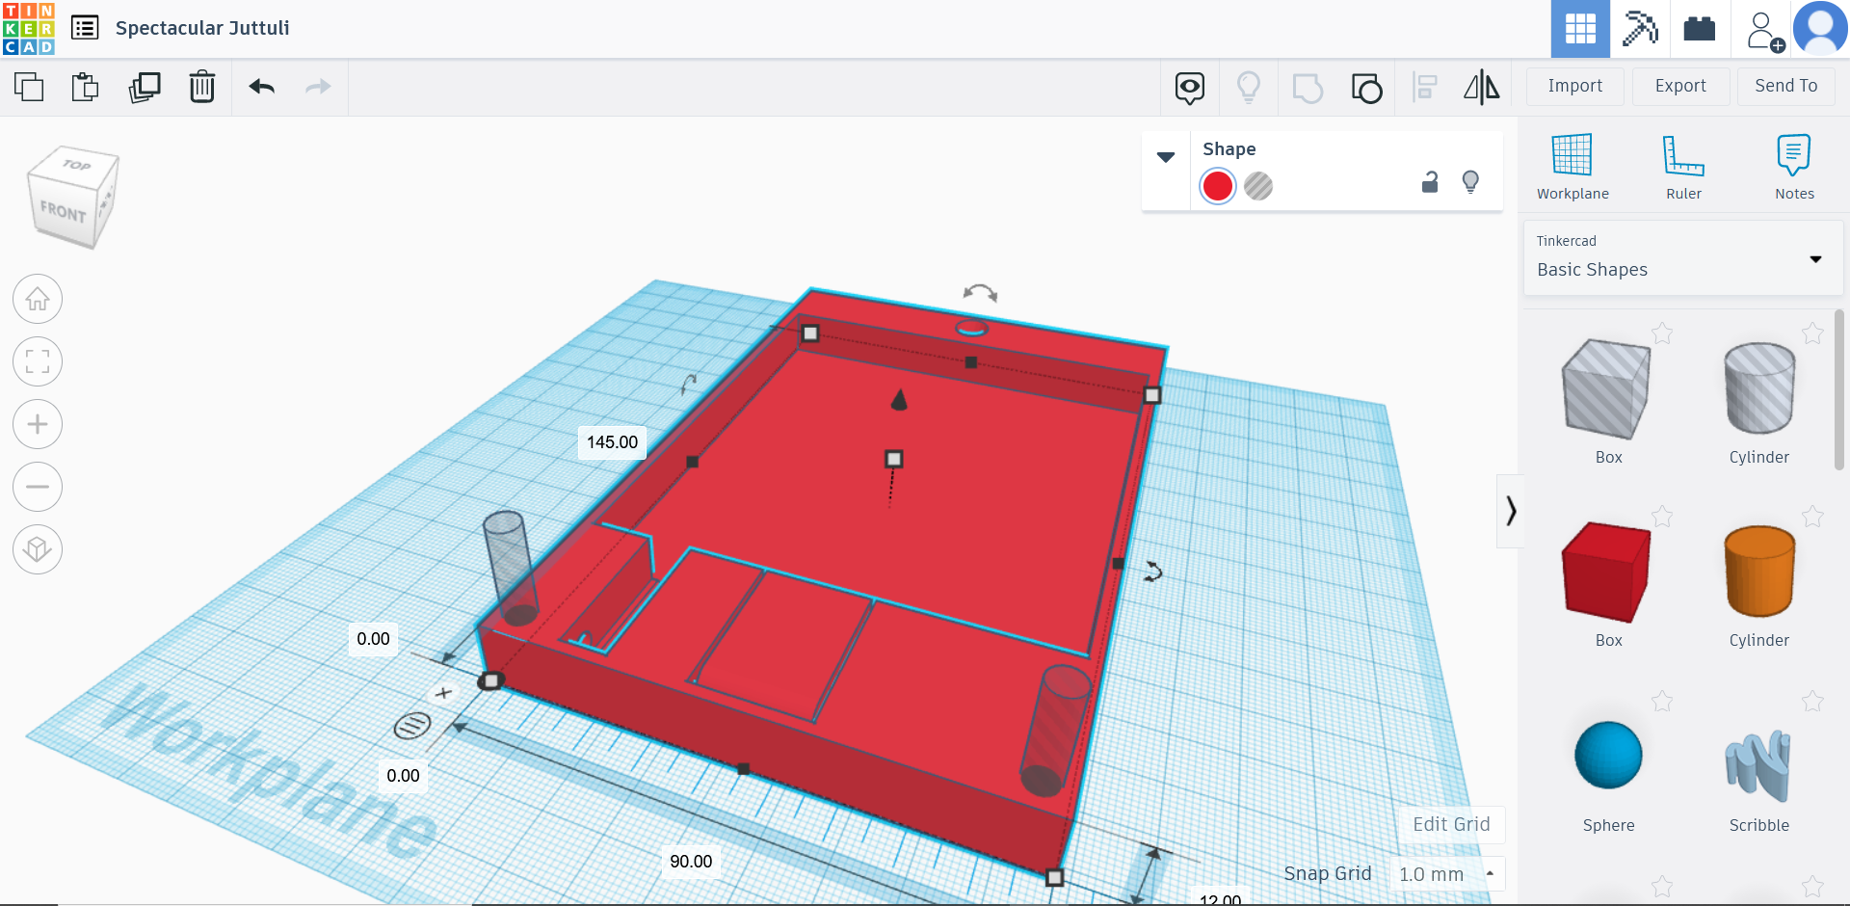This screenshot has height=906, width=1850.
Task: Click the Copy icon
Action: coord(29,87)
